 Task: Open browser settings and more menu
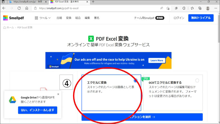click(x=216, y=8)
